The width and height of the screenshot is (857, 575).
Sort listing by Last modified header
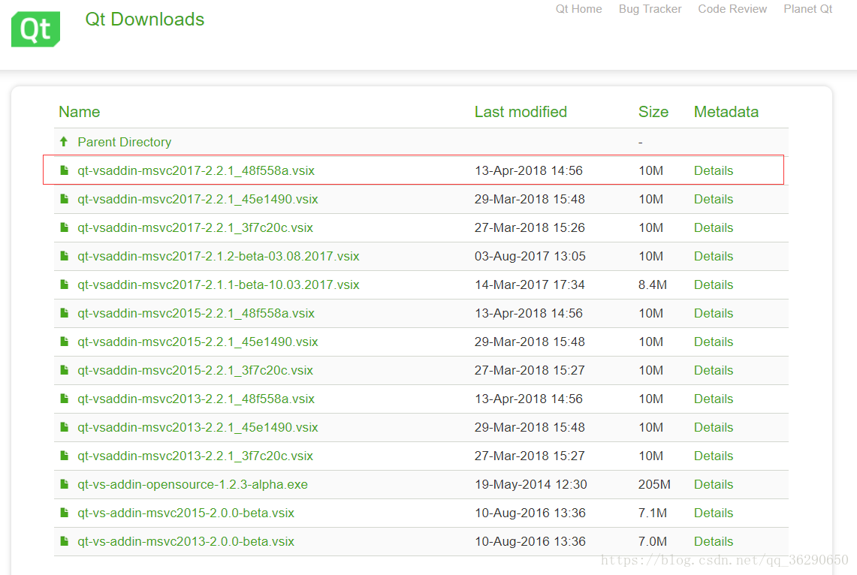point(521,112)
